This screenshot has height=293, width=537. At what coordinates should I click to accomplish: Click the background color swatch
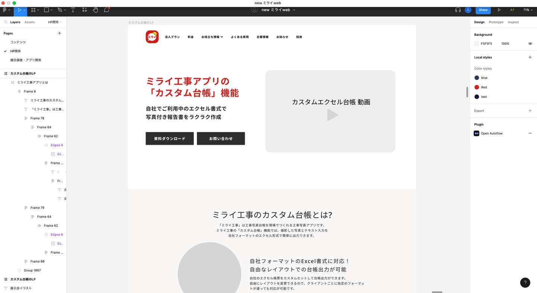point(477,44)
